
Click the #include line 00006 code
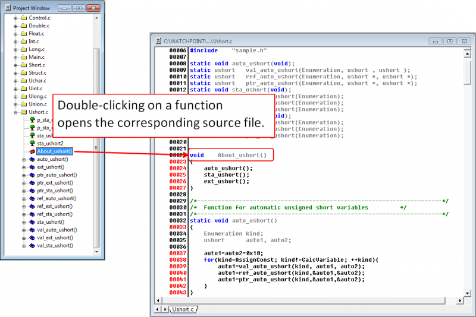[x=228, y=50]
